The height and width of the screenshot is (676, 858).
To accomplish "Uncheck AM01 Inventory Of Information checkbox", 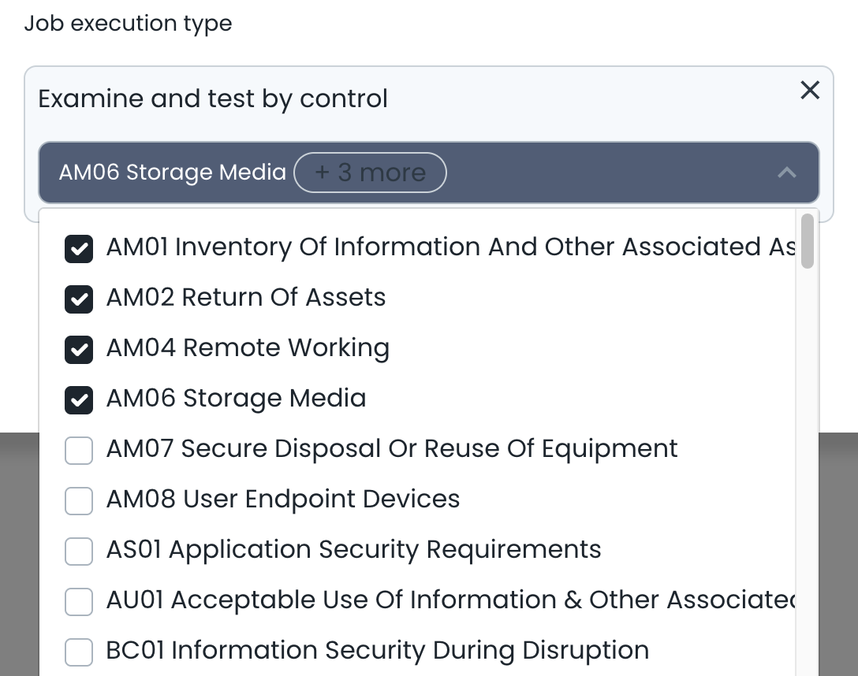I will click(79, 248).
